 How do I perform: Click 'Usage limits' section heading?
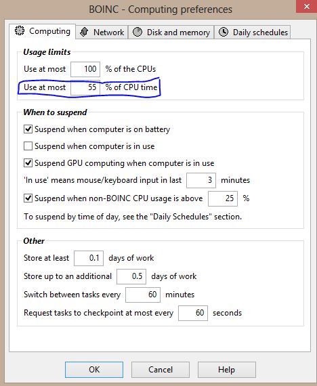pos(47,52)
